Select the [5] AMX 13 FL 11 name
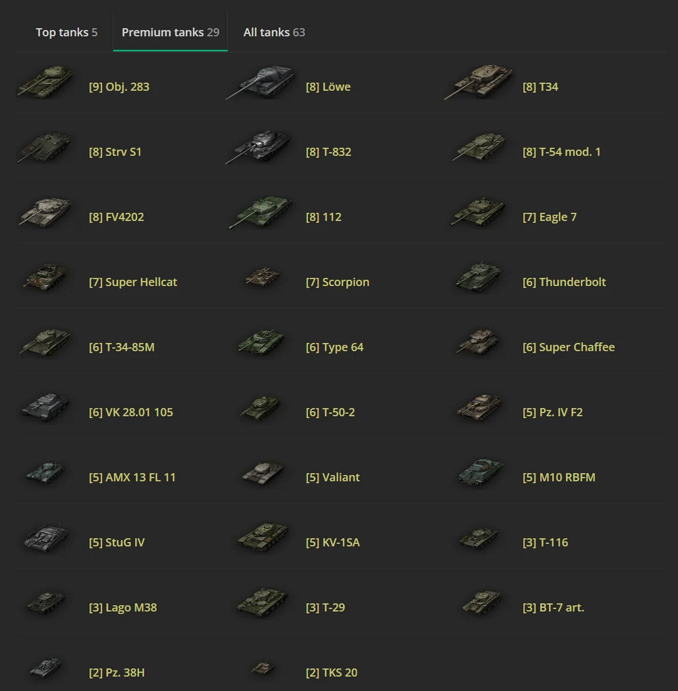The width and height of the screenshot is (678, 691). coord(133,477)
